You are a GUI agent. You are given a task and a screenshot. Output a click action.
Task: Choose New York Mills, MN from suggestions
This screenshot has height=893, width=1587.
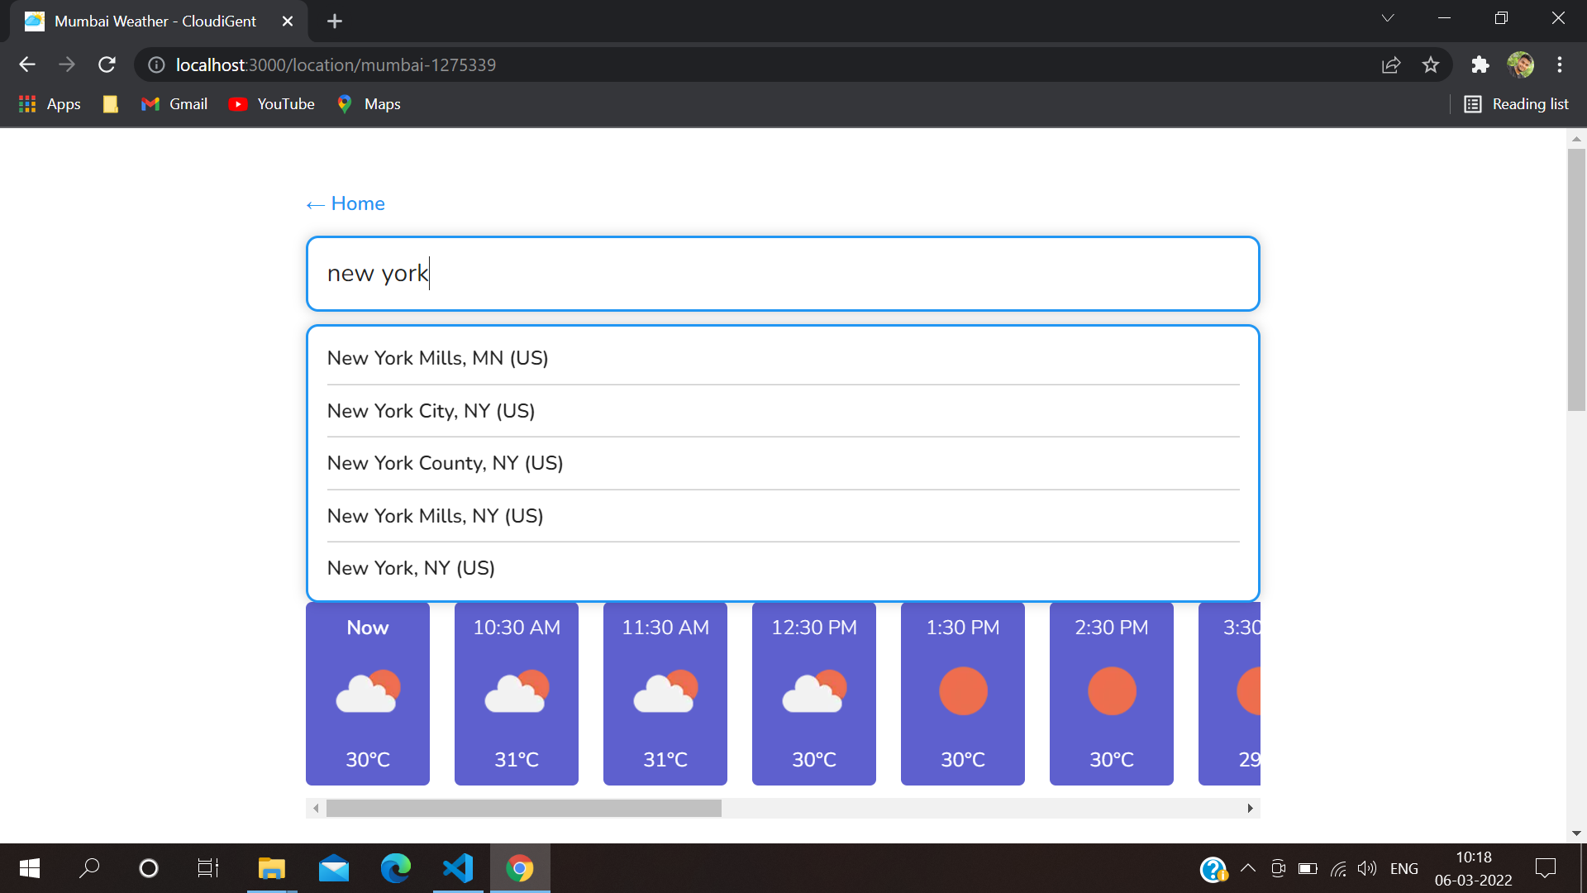pos(437,358)
